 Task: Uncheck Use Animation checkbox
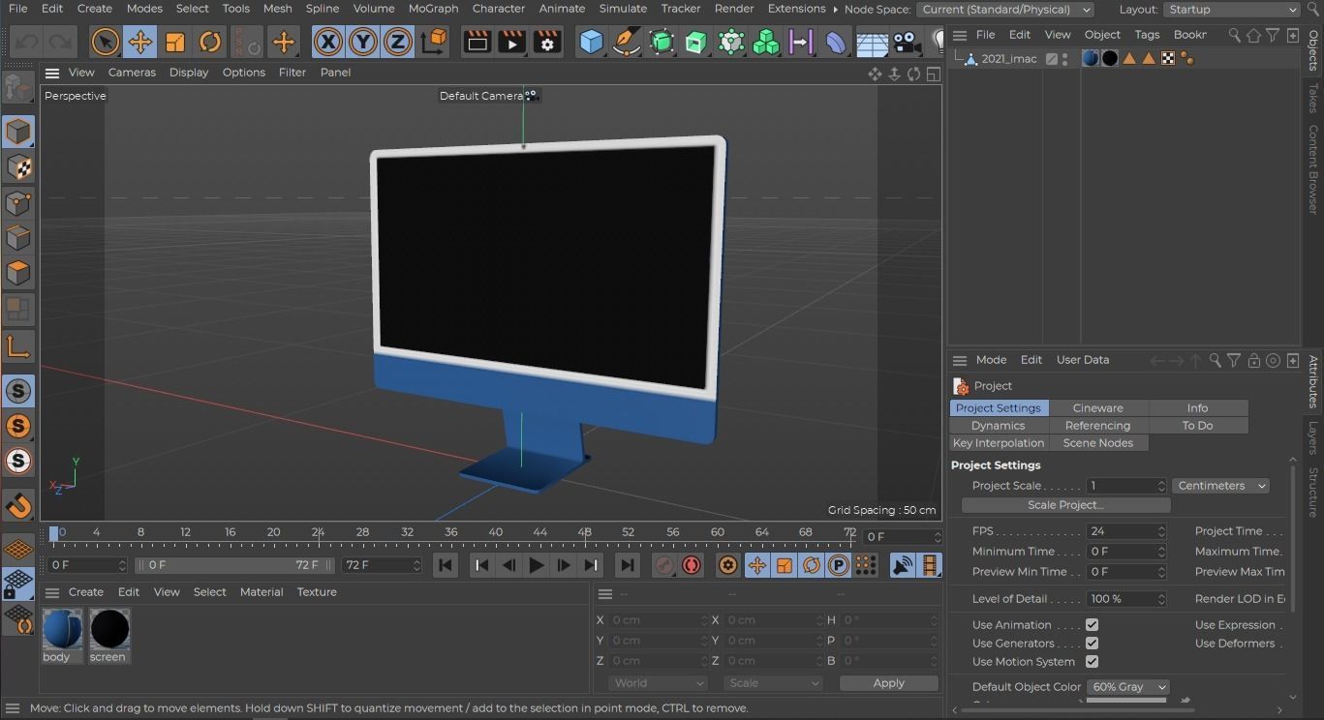1092,625
